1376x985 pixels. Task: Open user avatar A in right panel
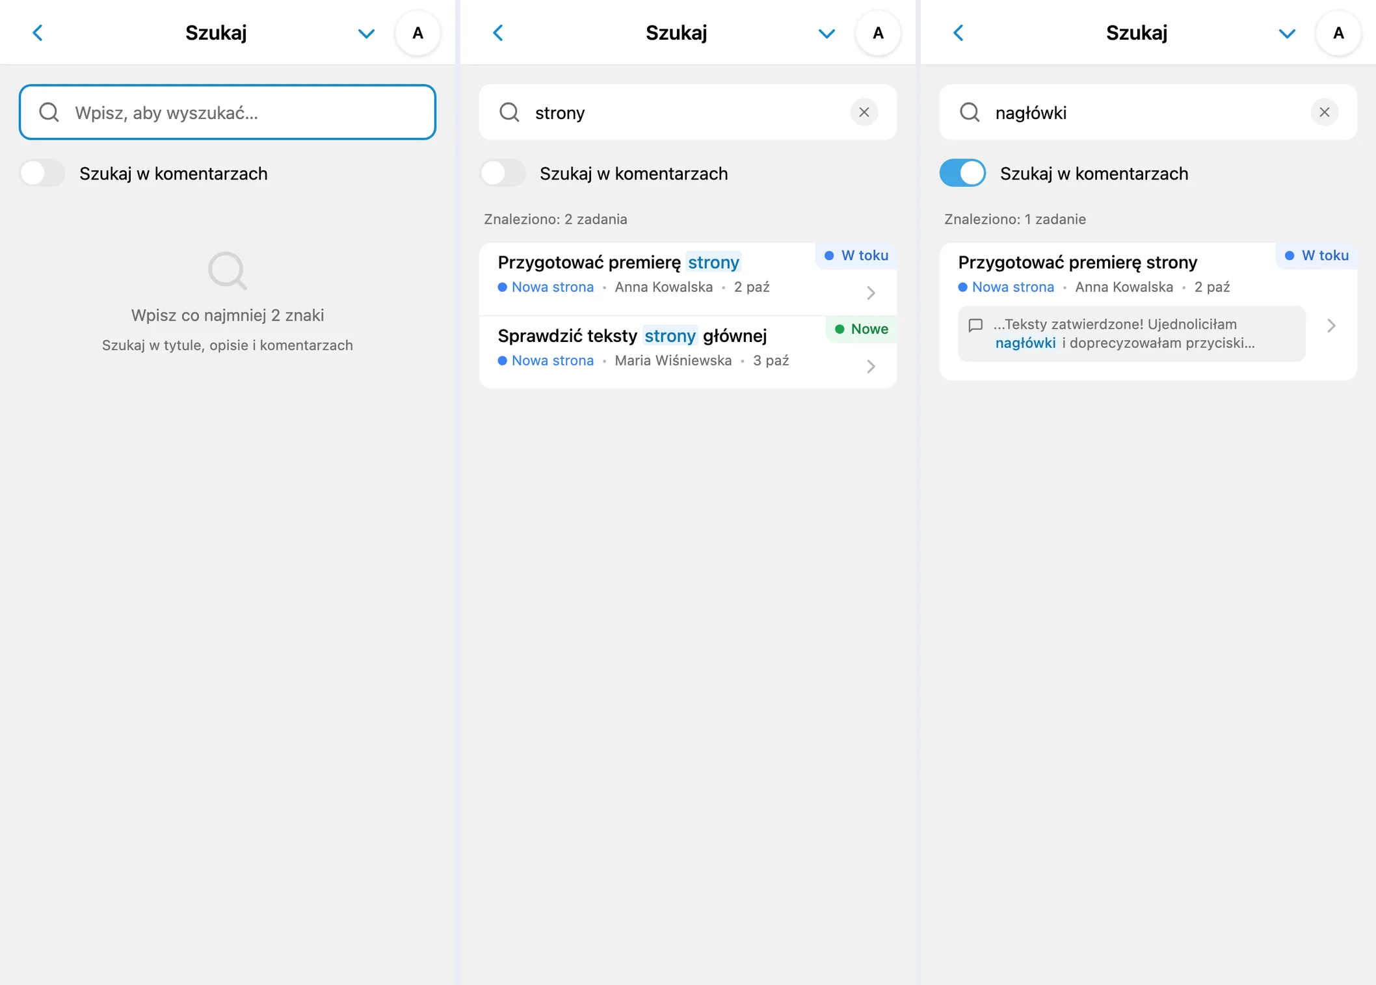click(x=1338, y=33)
